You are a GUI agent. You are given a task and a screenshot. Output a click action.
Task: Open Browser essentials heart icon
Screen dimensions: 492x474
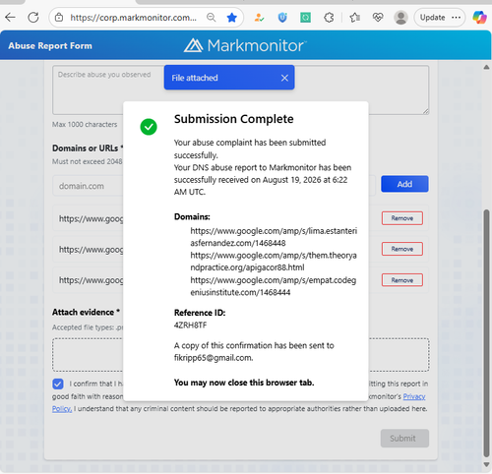click(x=378, y=18)
